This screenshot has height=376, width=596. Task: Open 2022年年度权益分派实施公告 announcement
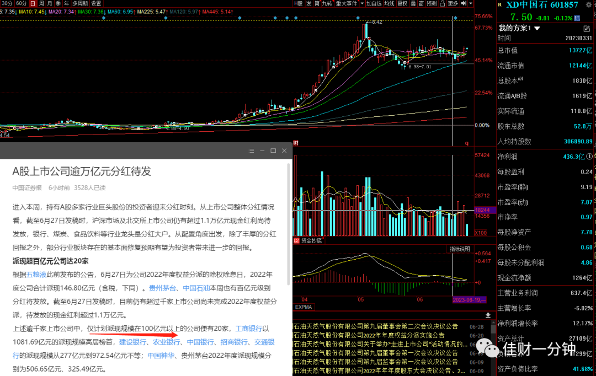coord(369,335)
